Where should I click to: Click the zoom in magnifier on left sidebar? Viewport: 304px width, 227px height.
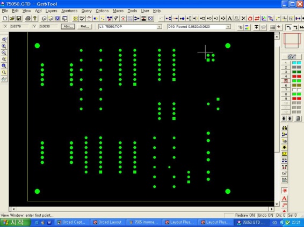[x=4, y=46]
